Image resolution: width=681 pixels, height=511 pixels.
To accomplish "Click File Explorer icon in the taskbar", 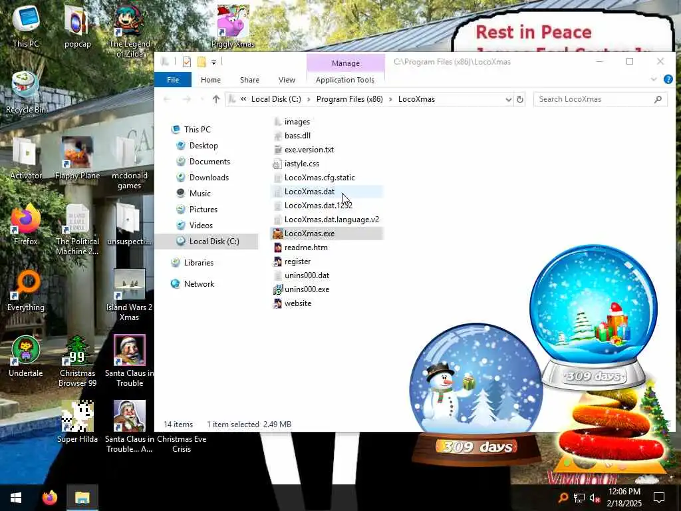I will [82, 498].
